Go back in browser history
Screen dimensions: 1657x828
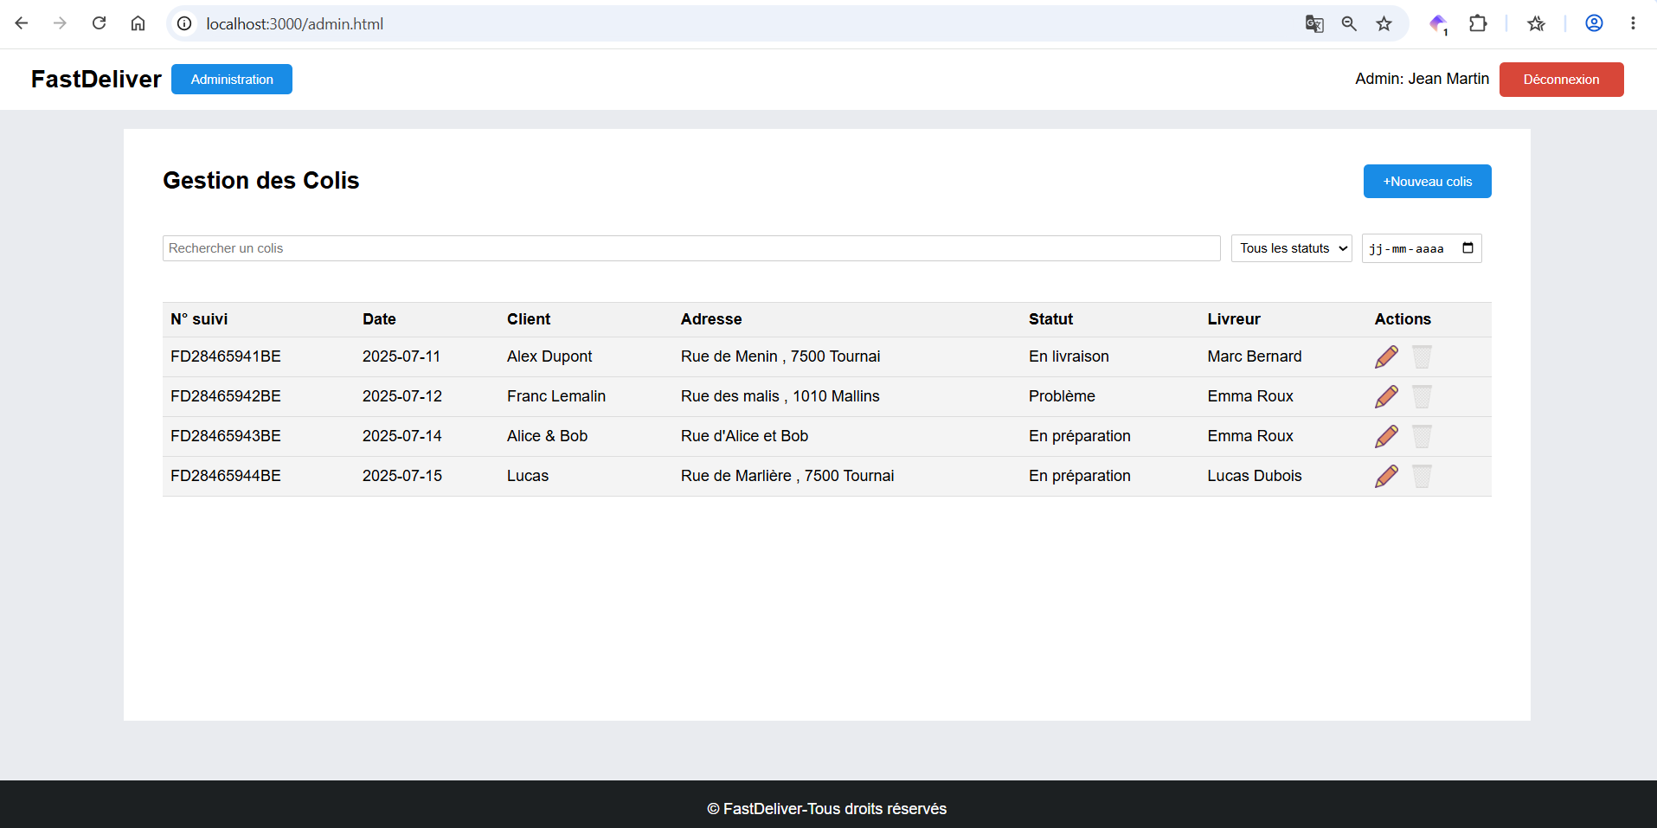(22, 23)
